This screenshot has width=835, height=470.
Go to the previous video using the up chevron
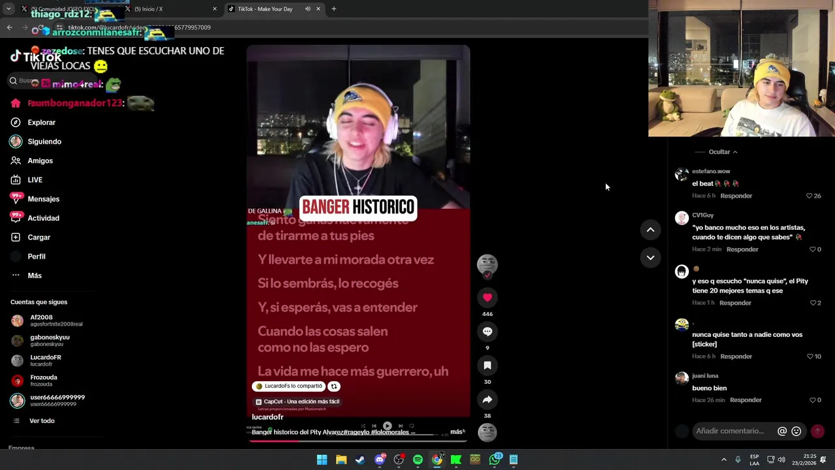650,230
